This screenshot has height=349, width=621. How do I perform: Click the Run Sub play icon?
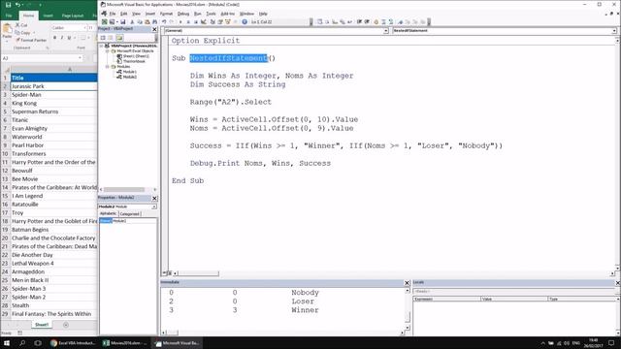[x=180, y=21]
